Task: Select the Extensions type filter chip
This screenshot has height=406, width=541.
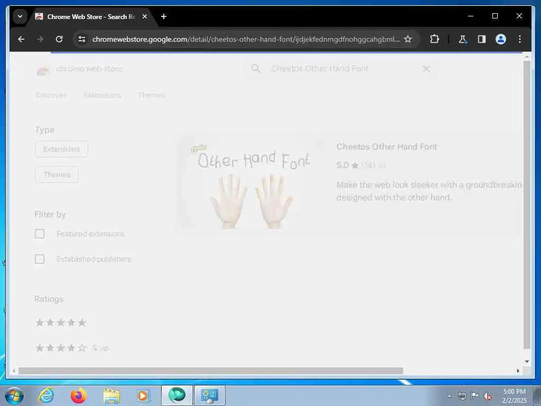Action: tap(61, 149)
